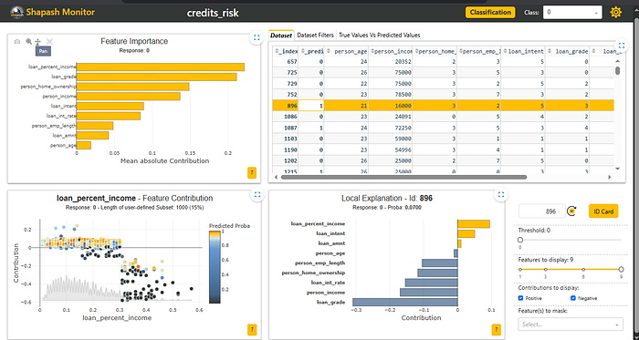
Task: Click the table's scroll-right arrow
Action: 610,177
